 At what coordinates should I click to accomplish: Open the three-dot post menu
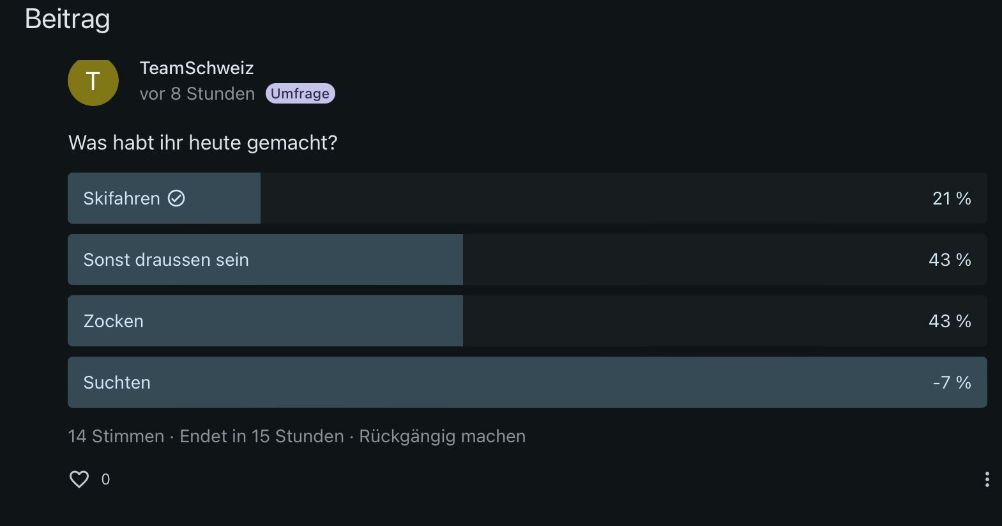[x=987, y=479]
